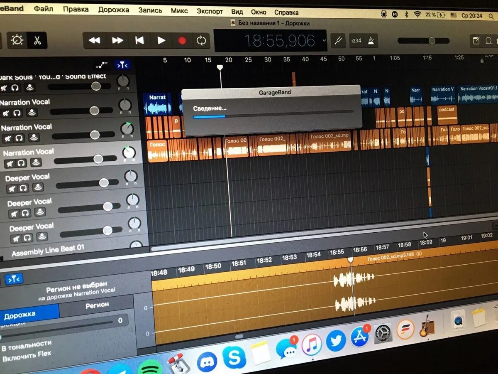Image resolution: width=498 pixels, height=374 pixels.
Task: Toggle the Metronome button
Action: tap(371, 40)
